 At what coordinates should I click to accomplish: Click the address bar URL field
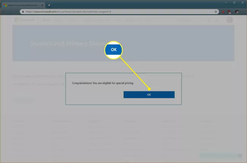coord(114,12)
